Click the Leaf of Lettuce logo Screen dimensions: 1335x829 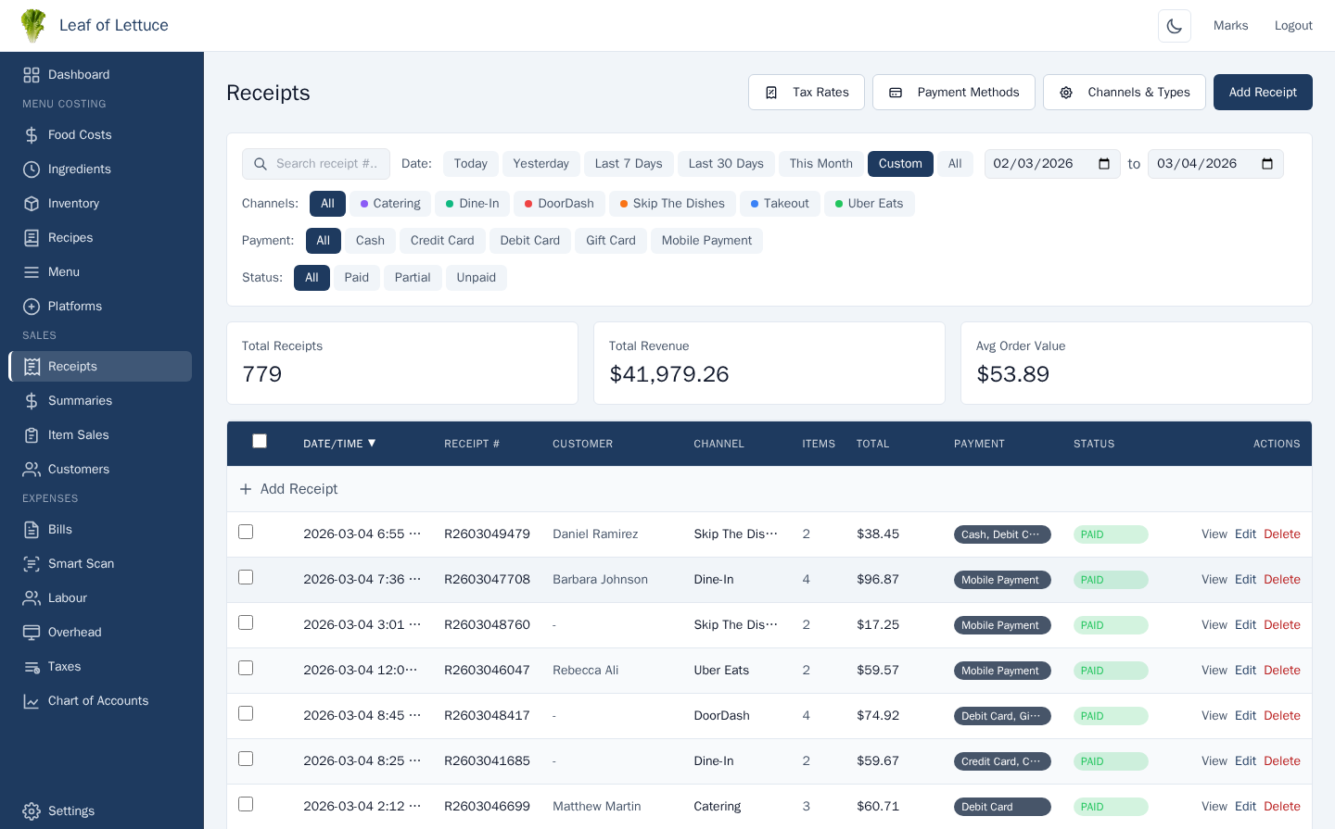click(33, 25)
